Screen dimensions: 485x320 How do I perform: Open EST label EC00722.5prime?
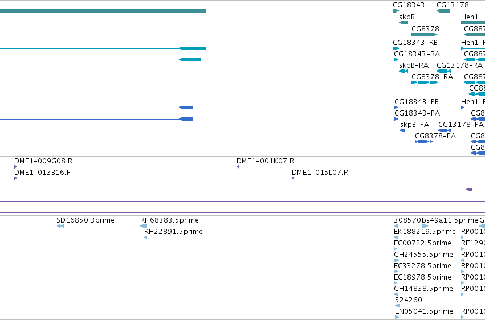[x=422, y=243]
